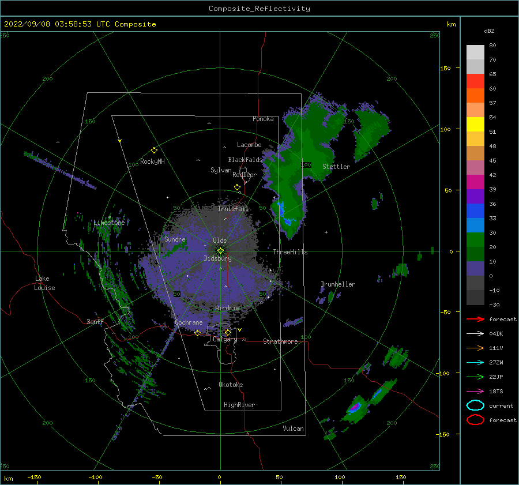Select the bright green 30 dBZ swatch
The width and height of the screenshot is (519, 485).
click(x=475, y=239)
